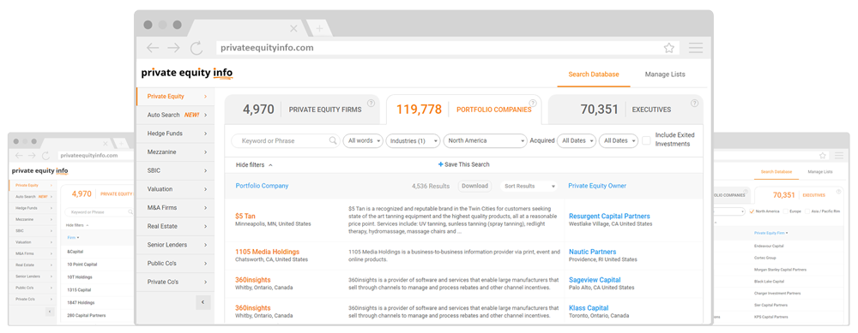Image resolution: width=858 pixels, height=333 pixels.
Task: Click the address bar in the front browser
Action: pyautogui.click(x=448, y=48)
